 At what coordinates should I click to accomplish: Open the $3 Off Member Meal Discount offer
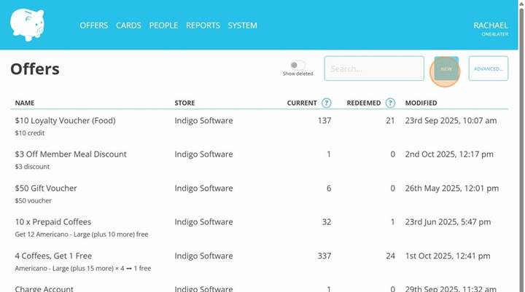(71, 154)
